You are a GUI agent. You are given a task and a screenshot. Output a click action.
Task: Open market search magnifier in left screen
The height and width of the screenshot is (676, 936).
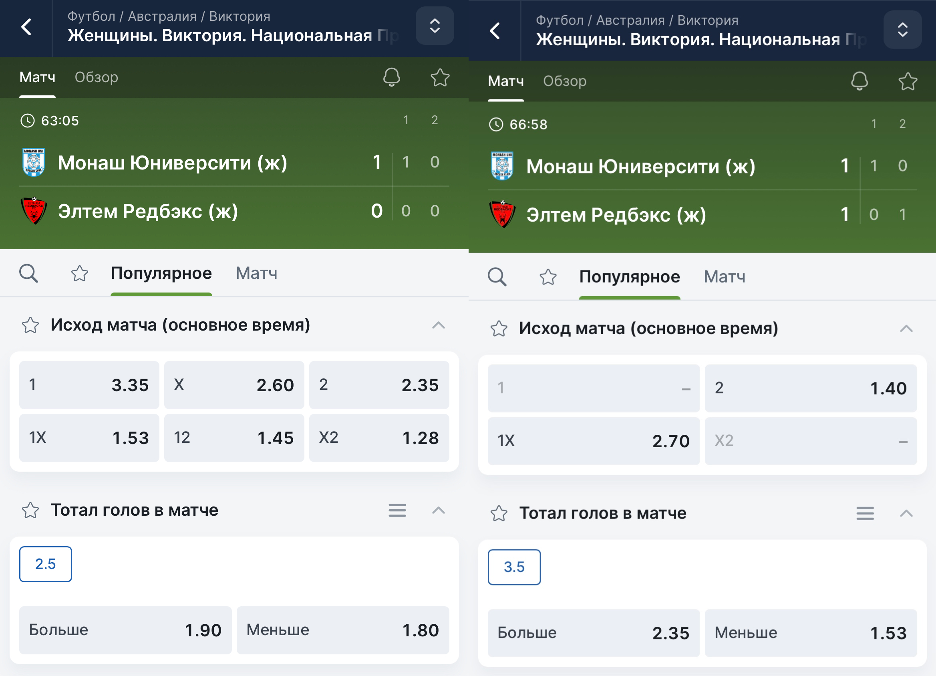(29, 273)
